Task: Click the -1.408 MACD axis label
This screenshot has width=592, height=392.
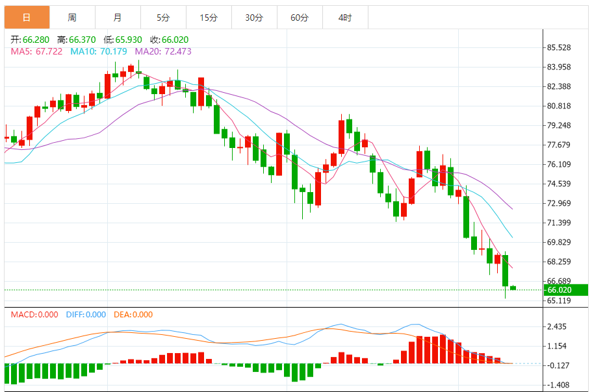Action: coord(558,386)
